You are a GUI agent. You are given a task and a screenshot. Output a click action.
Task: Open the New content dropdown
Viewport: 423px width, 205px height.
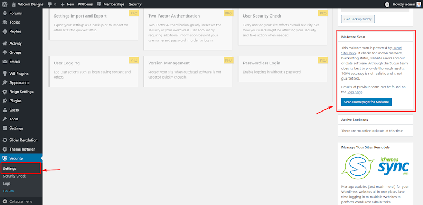67,4
